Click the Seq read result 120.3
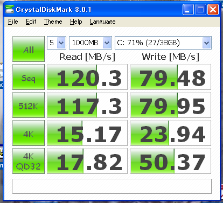This screenshot has width=223, height=203. (x=87, y=77)
